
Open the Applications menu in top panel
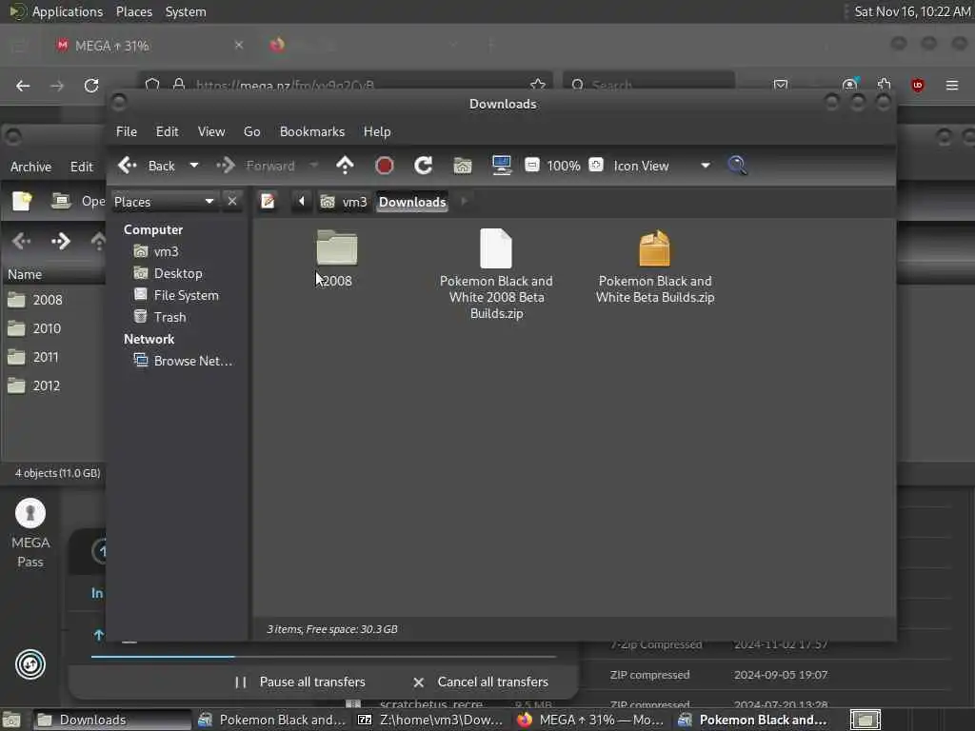point(56,11)
